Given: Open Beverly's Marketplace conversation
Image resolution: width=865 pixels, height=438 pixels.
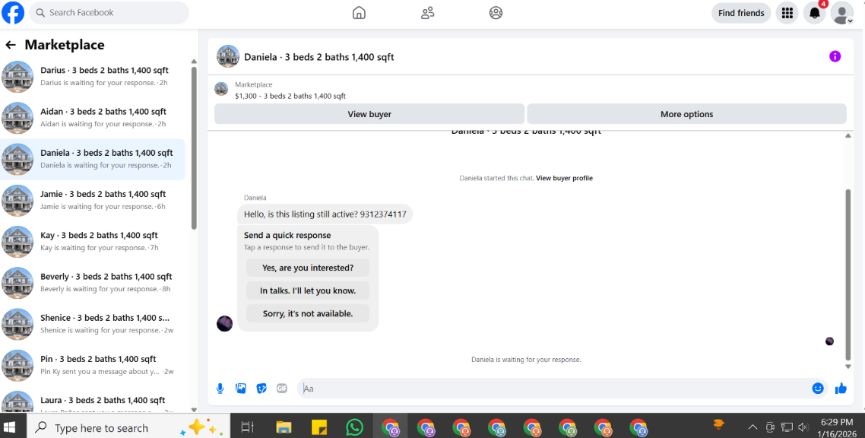Looking at the screenshot, I should [x=93, y=283].
